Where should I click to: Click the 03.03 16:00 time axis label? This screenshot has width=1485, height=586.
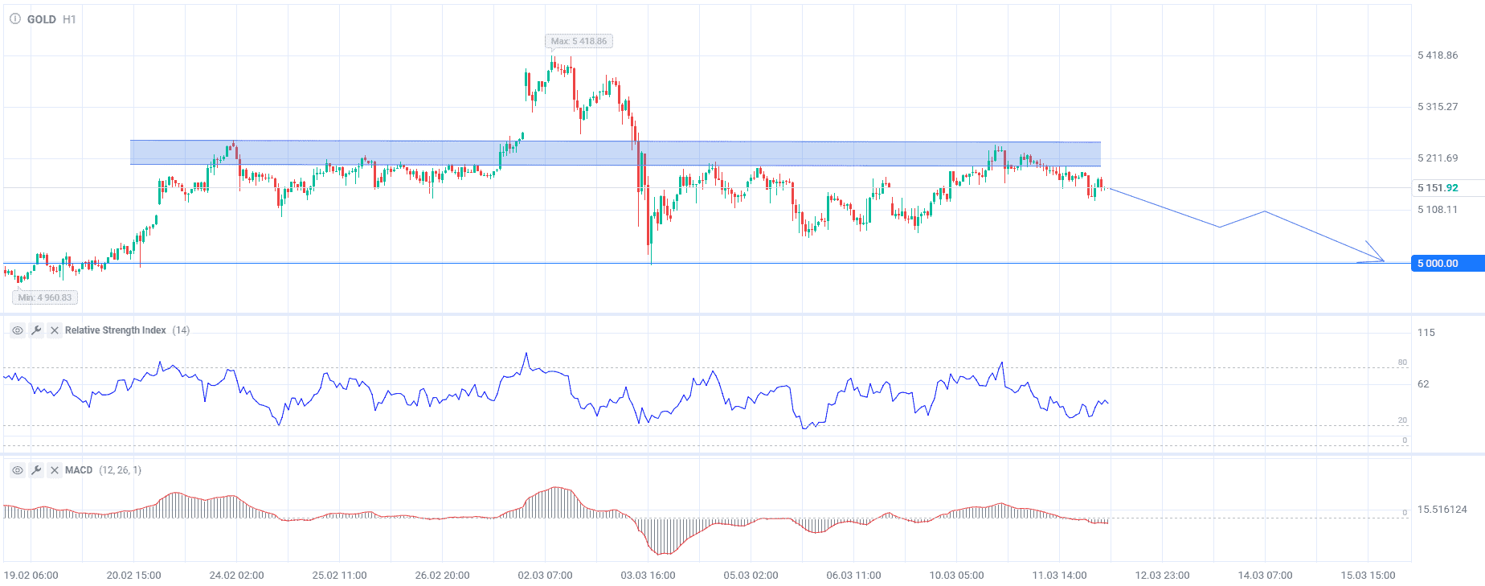[648, 576]
